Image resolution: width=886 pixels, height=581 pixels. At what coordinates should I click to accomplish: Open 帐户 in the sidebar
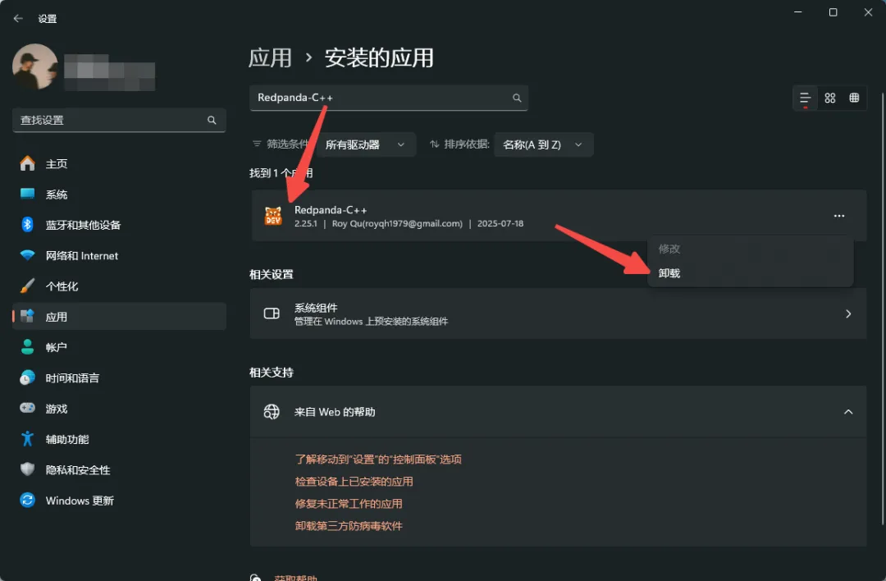(x=119, y=347)
